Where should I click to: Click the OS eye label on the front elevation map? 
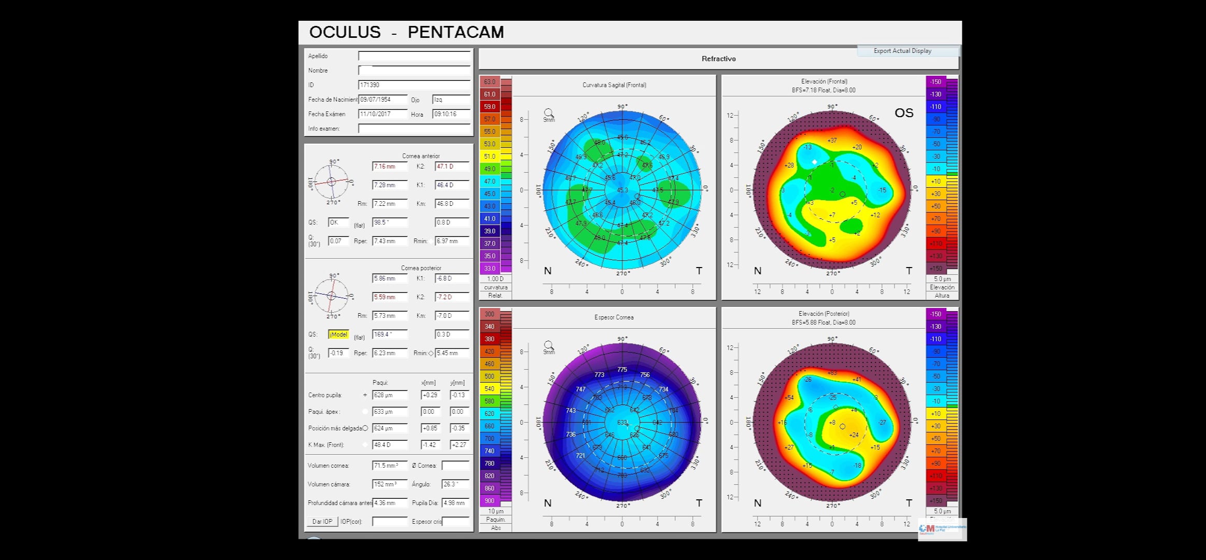click(x=904, y=113)
